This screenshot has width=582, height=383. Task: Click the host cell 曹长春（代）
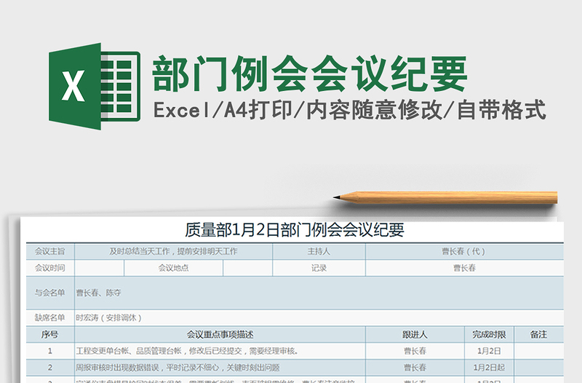point(463,251)
